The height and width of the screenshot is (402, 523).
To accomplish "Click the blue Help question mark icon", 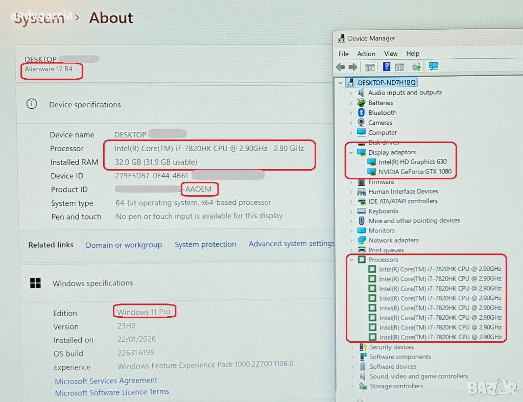I will click(x=387, y=67).
